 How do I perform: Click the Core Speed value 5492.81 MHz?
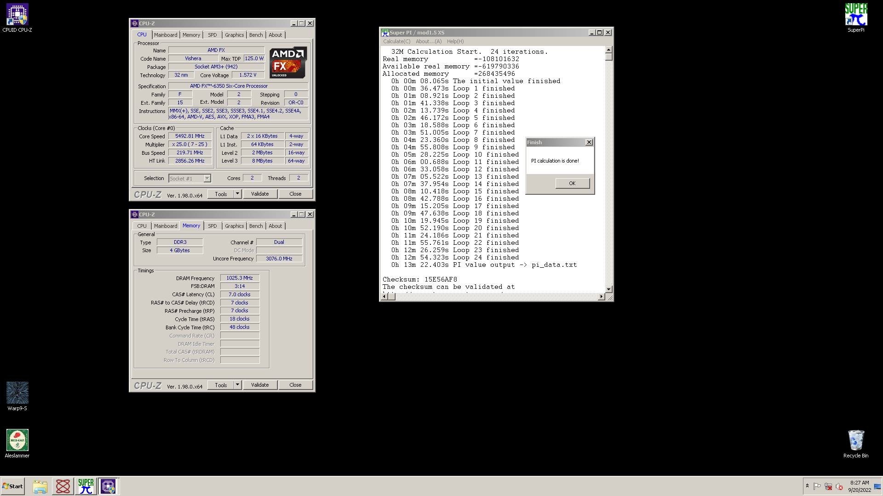click(x=190, y=136)
